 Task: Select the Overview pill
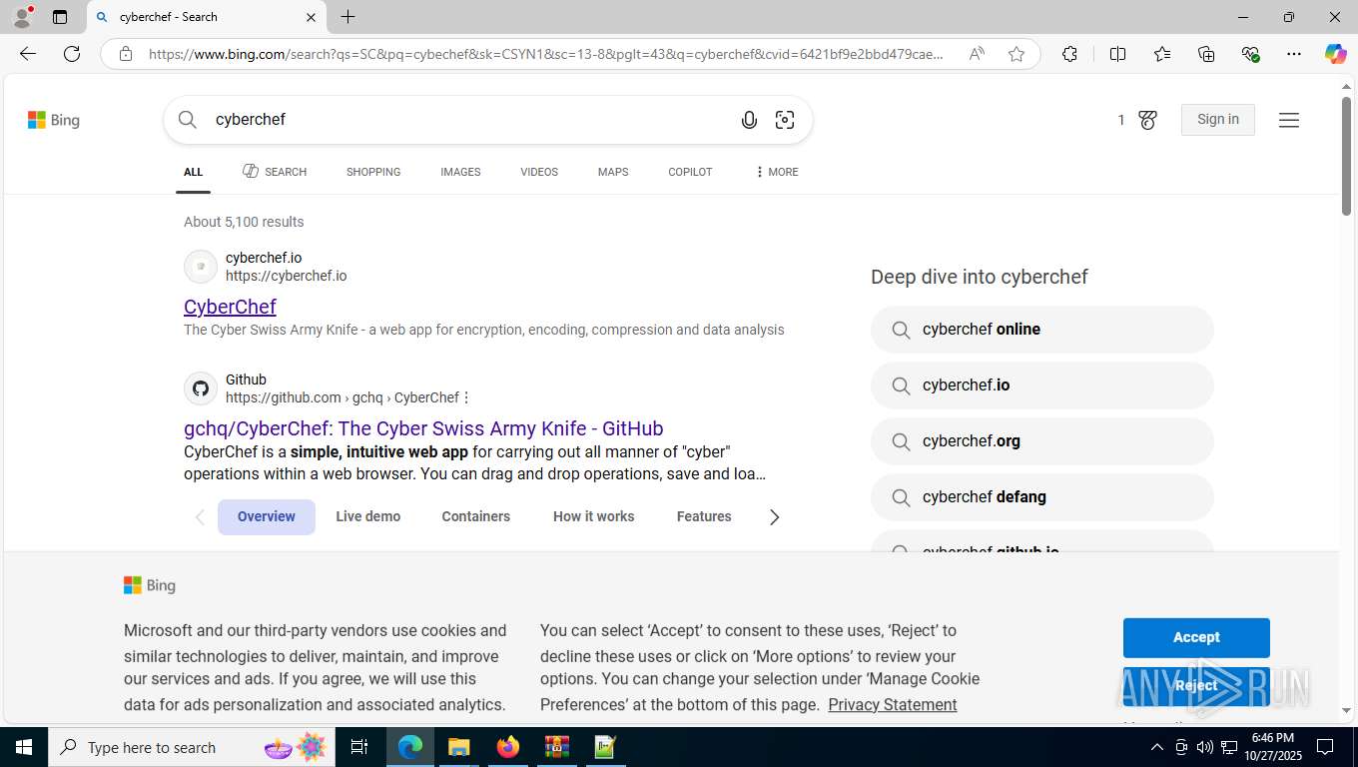pyautogui.click(x=267, y=516)
